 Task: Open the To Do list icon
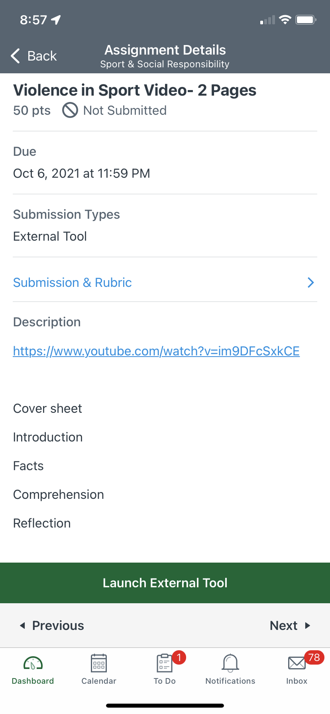(164, 664)
